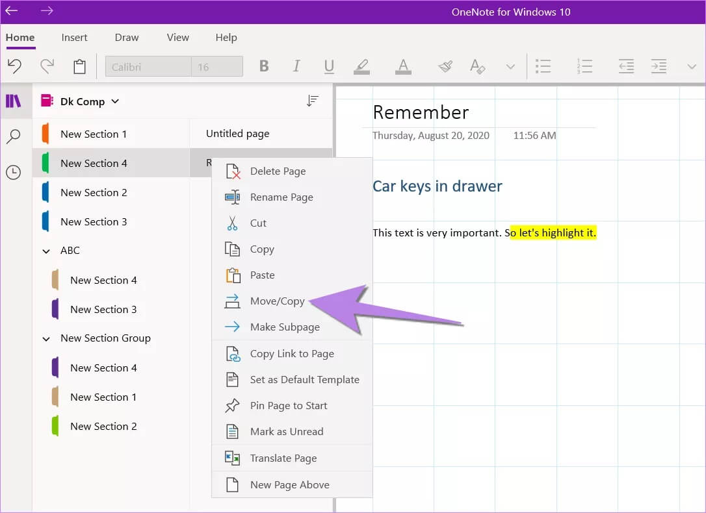Toggle bold formatting

tap(264, 66)
